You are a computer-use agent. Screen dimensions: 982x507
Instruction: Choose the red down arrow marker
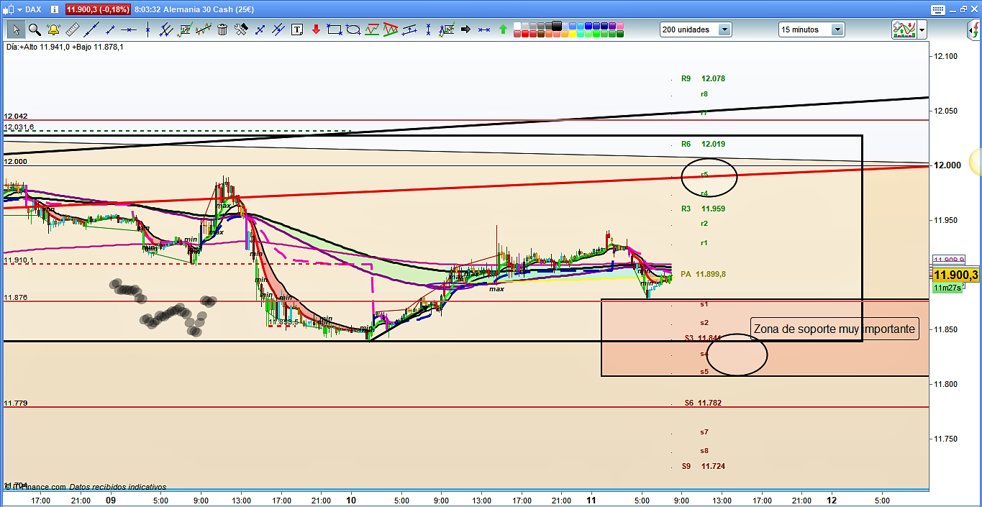coord(316,29)
